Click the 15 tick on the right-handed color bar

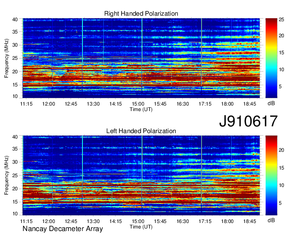[x=281, y=53]
